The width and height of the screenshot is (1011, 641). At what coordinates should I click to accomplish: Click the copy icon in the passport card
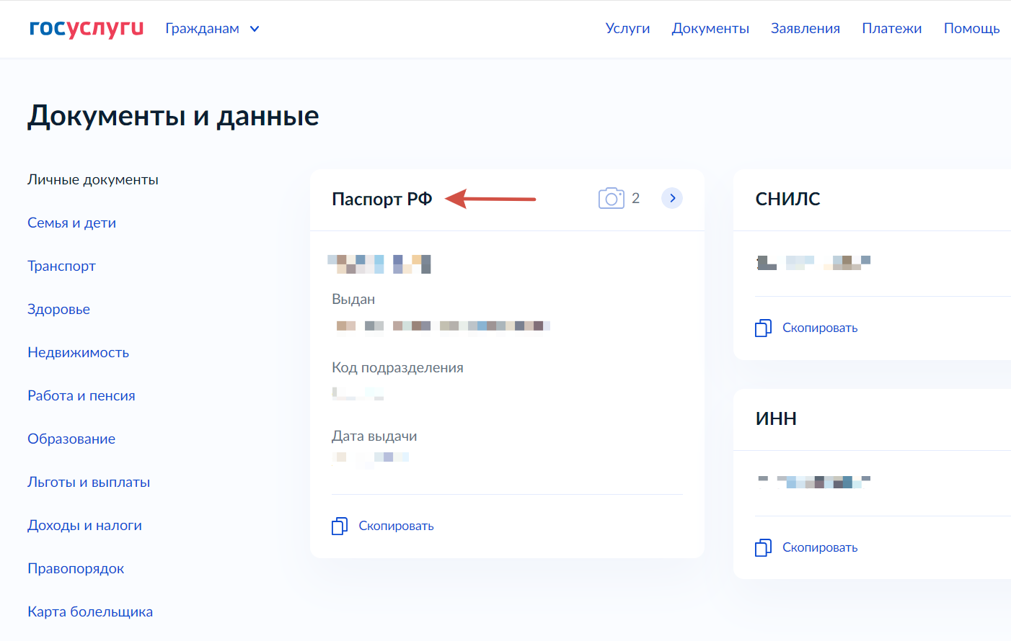[x=340, y=526]
